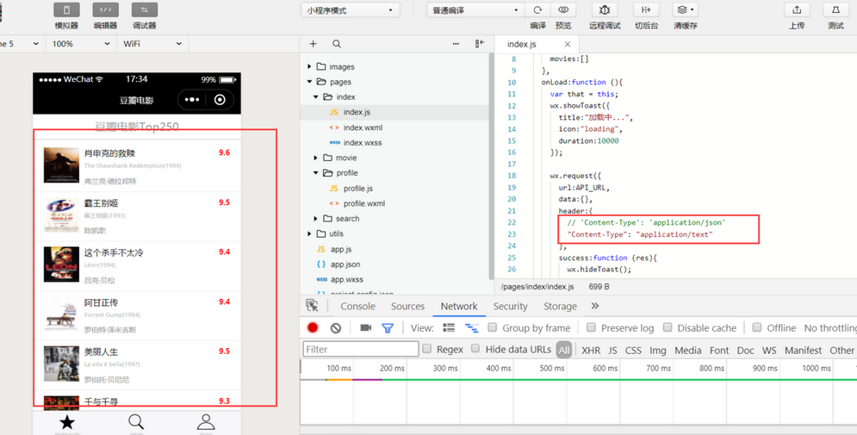Open mini program menu dots in simulator
This screenshot has width=857, height=435.
click(x=192, y=99)
